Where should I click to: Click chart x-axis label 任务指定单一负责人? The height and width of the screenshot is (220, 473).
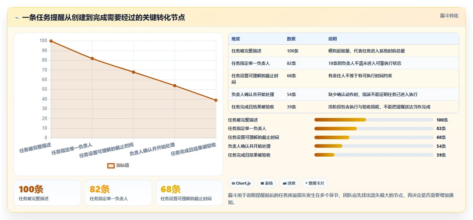(72, 149)
